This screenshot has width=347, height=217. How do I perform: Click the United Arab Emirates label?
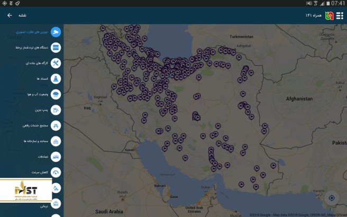coord(194,210)
